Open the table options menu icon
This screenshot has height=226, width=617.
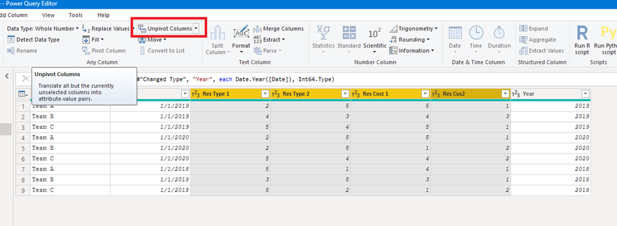click(23, 94)
